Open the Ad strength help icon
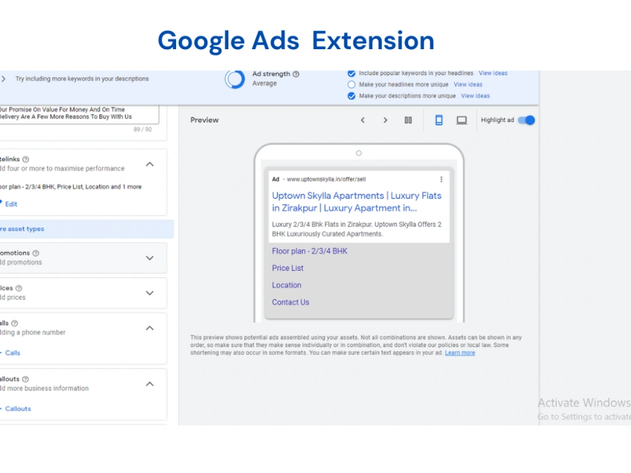This screenshot has width=631, height=473. click(296, 74)
